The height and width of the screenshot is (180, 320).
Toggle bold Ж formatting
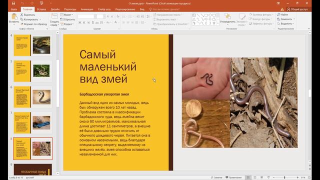[x=80, y=22]
